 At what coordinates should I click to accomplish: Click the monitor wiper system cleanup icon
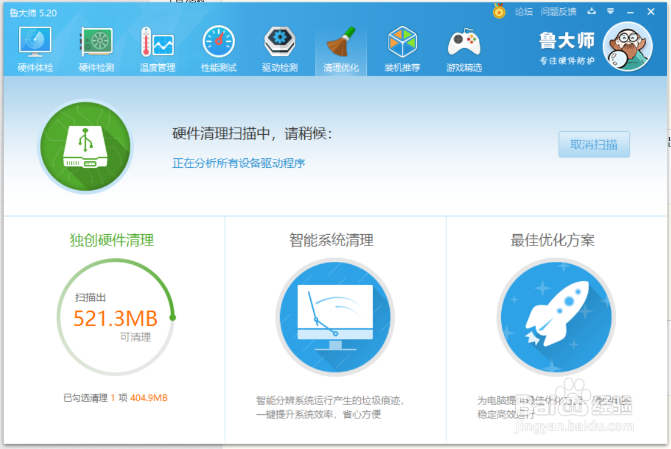(335, 317)
